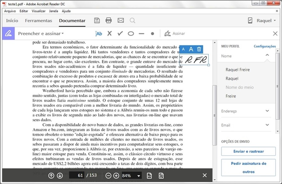Delete the RFR signature with trash icon
This screenshot has height=184, width=282.
(199, 49)
